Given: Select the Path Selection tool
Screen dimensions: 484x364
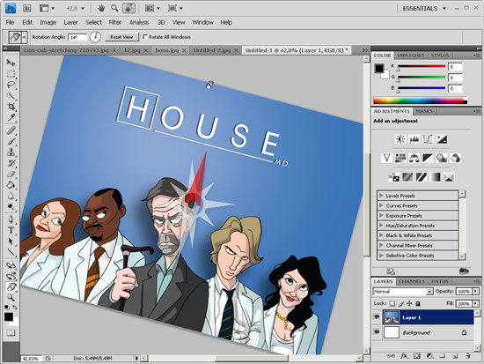Looking at the screenshot, I should (11, 241).
